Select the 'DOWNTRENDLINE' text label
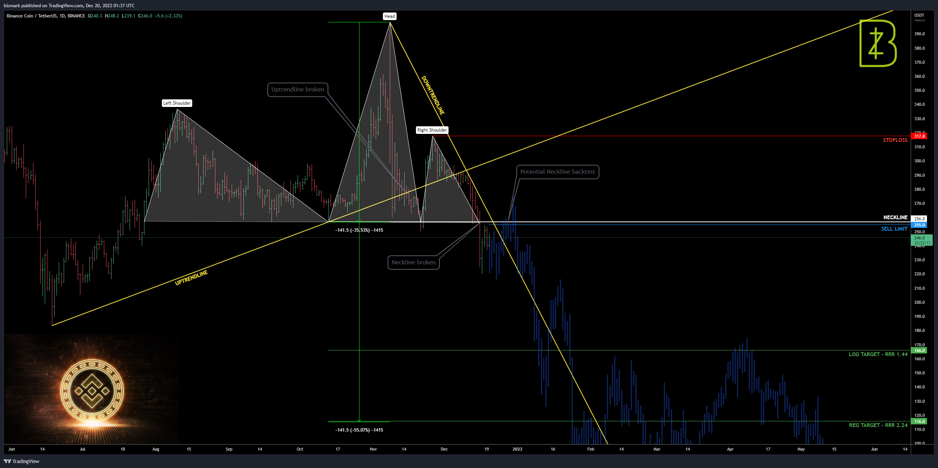This screenshot has height=468, width=938. [433, 95]
